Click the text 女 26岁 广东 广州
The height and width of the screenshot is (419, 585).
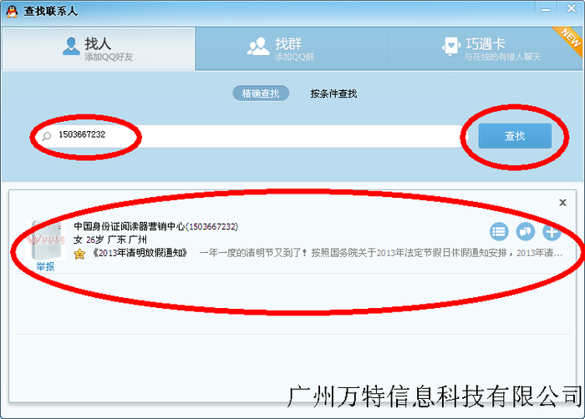(110, 240)
